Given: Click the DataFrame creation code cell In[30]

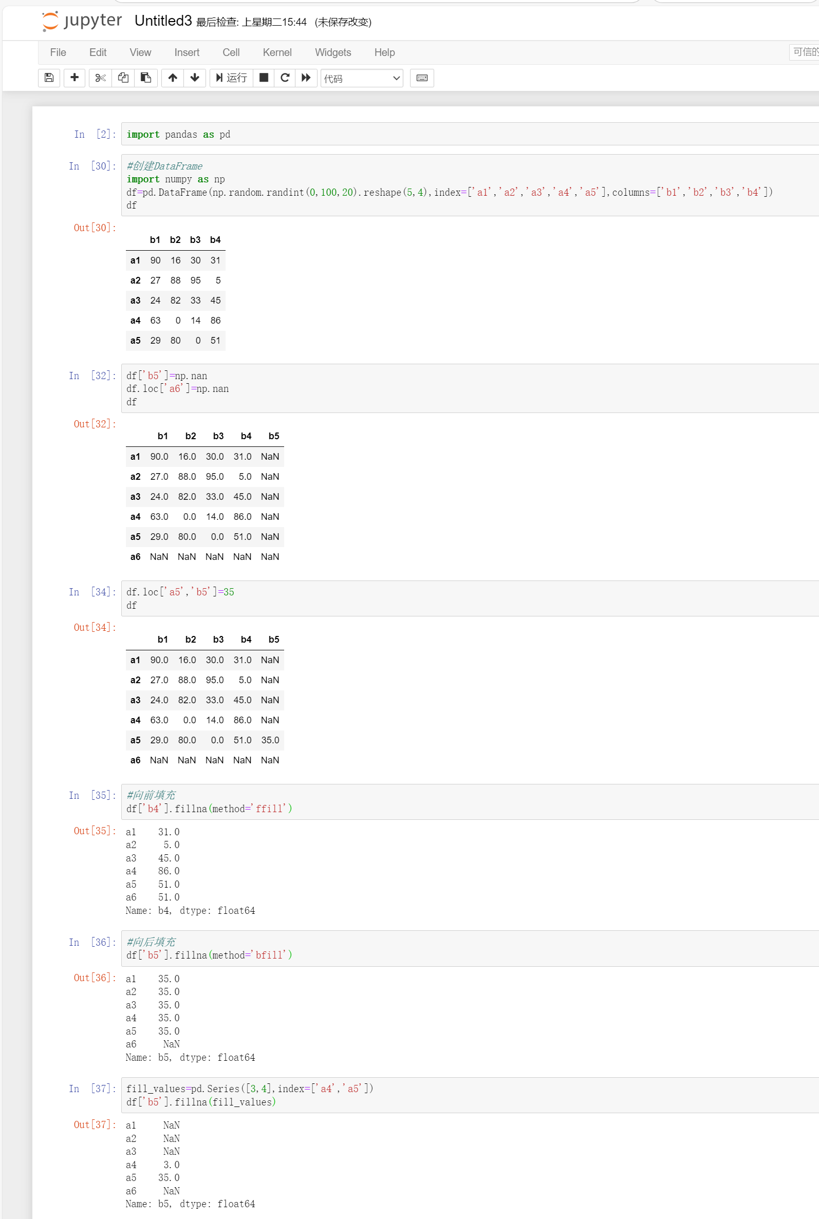Looking at the screenshot, I should (470, 185).
